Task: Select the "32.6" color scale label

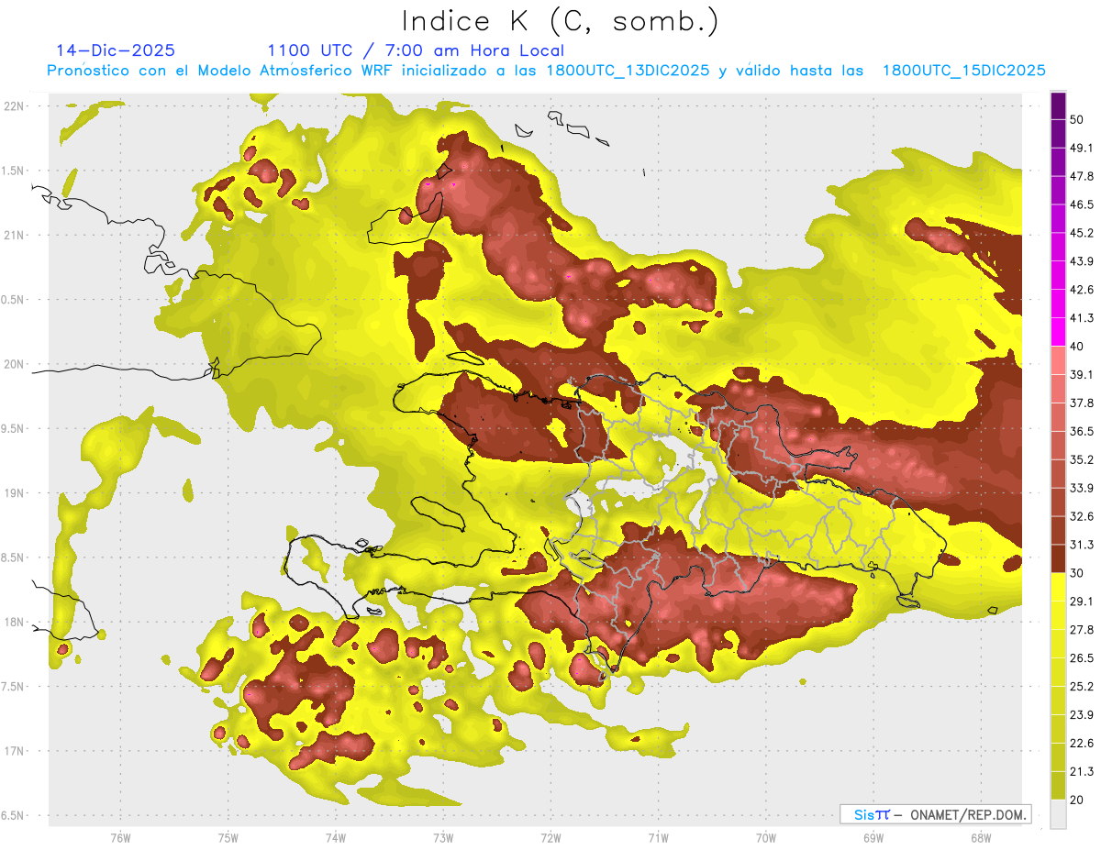Action: (1082, 516)
